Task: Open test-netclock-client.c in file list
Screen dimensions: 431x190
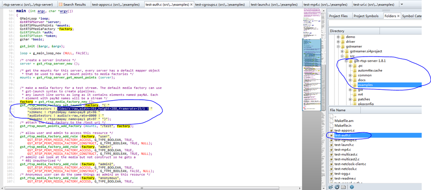Action: point(350,164)
